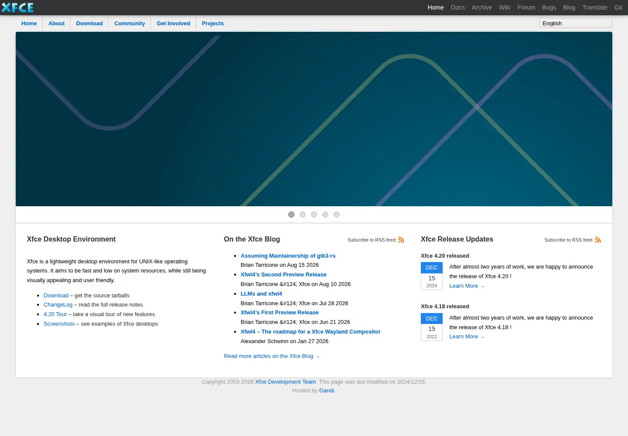This screenshot has width=628, height=436.
Task: Click 'Read more articles on the Xfce Blog'
Action: 272,356
